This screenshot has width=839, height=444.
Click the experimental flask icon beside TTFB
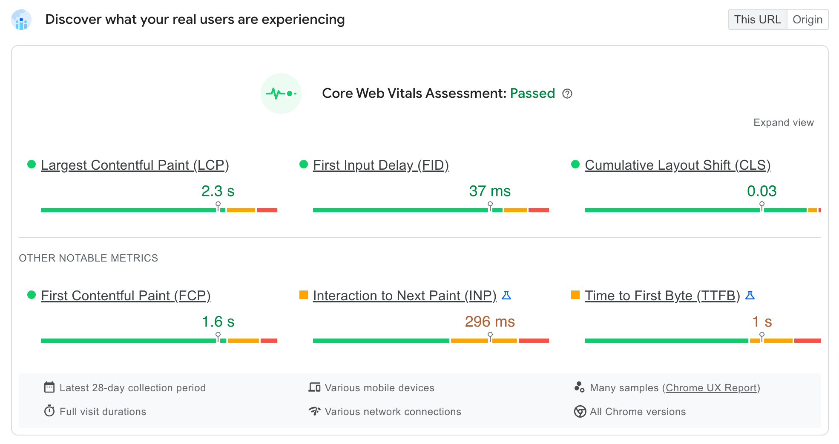(751, 295)
